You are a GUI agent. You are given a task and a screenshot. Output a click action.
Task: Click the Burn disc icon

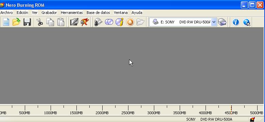point(99,22)
